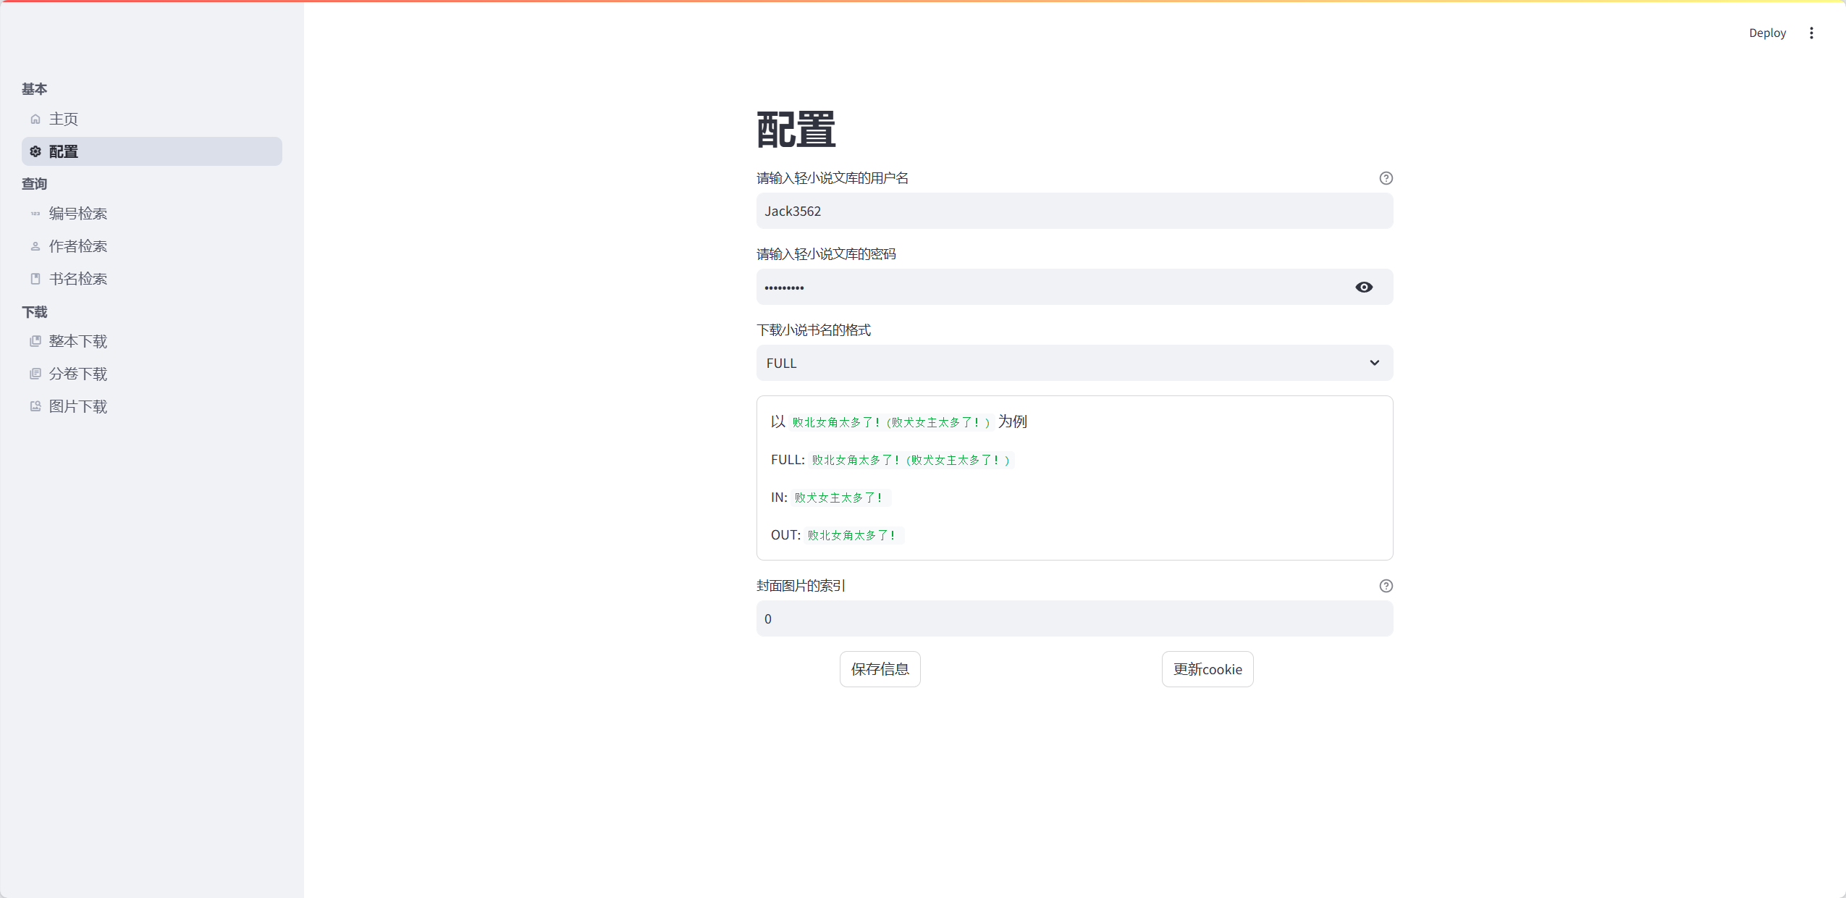
Task: Expand the FULL format dropdown
Action: point(1064,363)
